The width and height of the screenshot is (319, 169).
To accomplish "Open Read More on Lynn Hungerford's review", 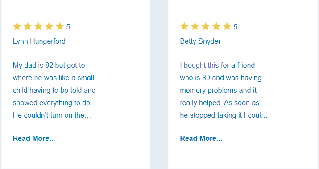I will (x=34, y=139).
